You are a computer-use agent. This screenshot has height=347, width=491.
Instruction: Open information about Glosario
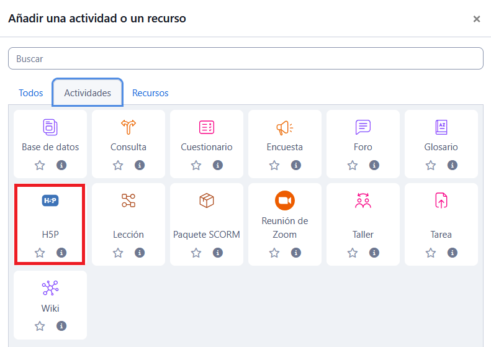tap(453, 165)
